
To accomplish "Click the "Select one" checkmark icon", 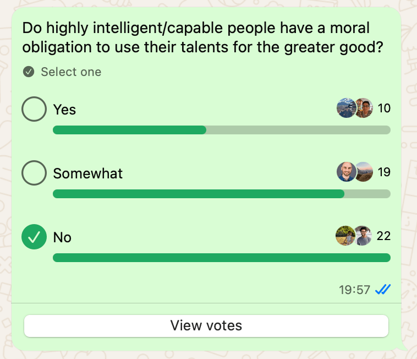I will [x=29, y=72].
